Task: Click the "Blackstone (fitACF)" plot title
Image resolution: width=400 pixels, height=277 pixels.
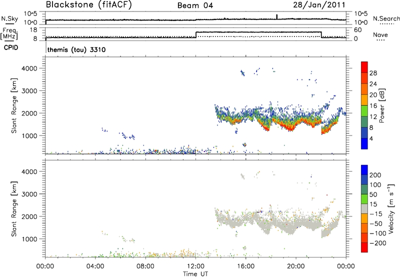Action: point(89,4)
